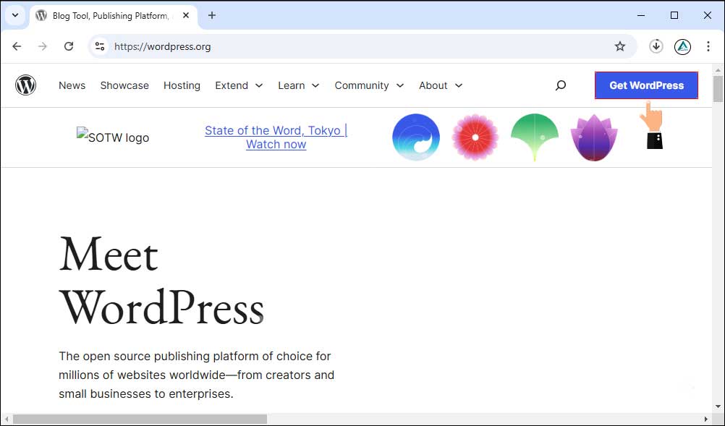The image size is (725, 426).
Task: Click the vertical scrollbar thumb
Action: [718, 89]
